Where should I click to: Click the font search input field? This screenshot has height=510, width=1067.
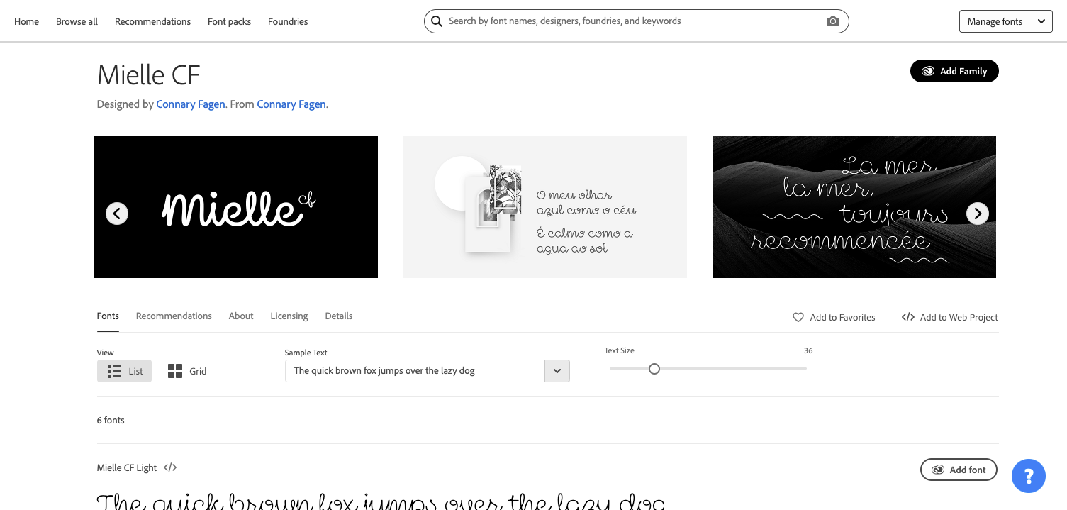(x=631, y=21)
